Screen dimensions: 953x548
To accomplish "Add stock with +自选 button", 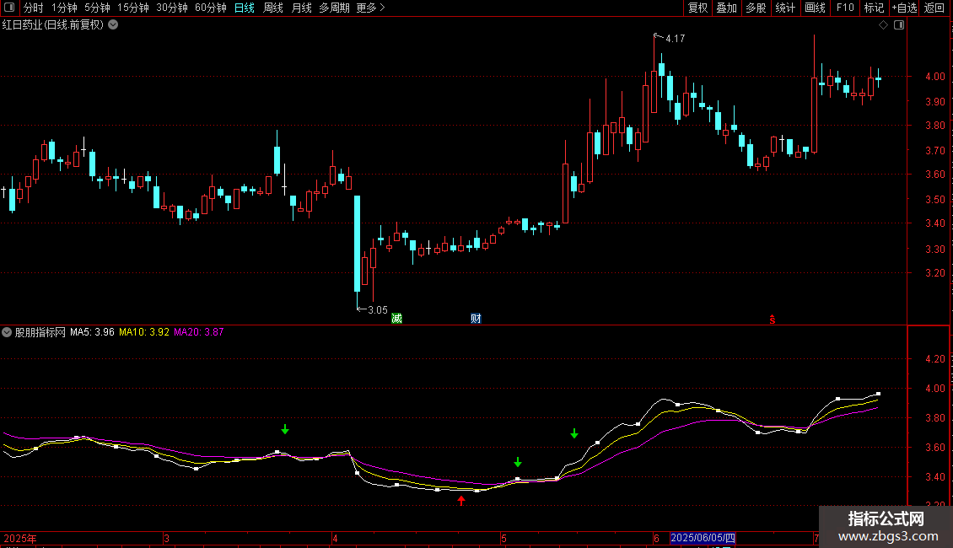I will click(904, 8).
